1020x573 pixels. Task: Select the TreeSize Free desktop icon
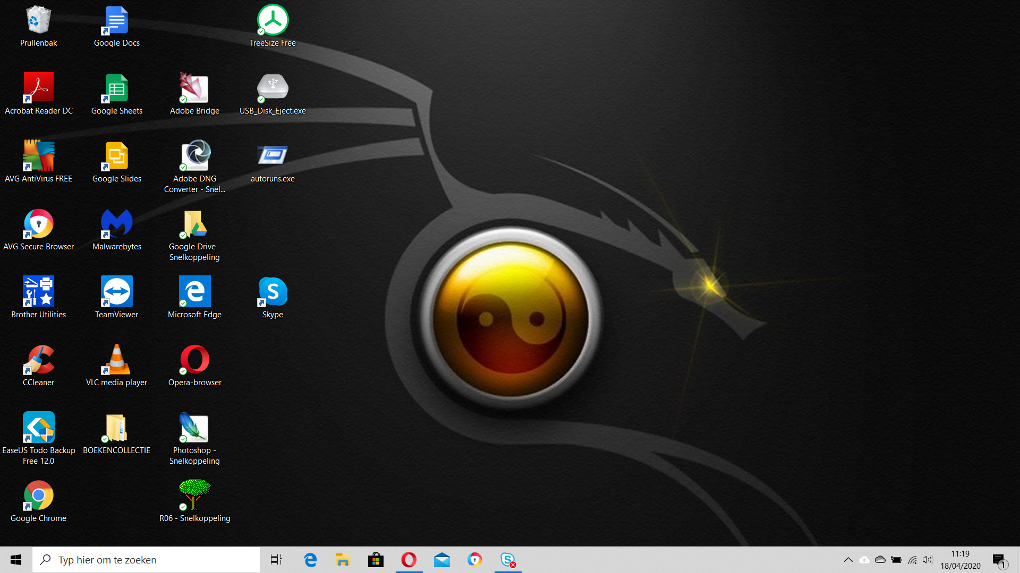coord(273,21)
